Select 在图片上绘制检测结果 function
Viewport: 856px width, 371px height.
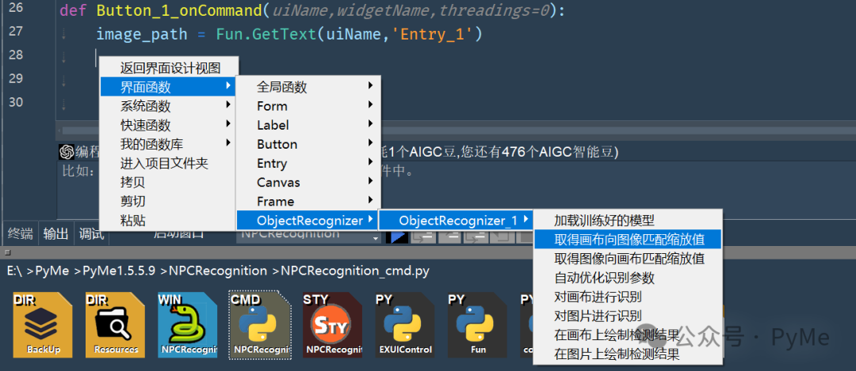pos(628,354)
